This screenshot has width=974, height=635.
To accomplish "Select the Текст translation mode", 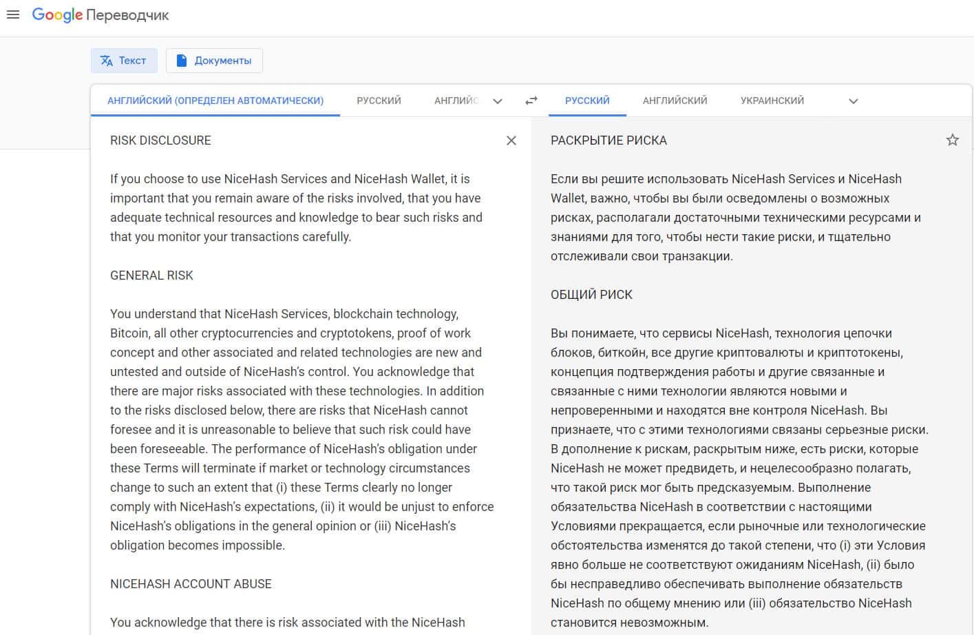I will point(124,61).
